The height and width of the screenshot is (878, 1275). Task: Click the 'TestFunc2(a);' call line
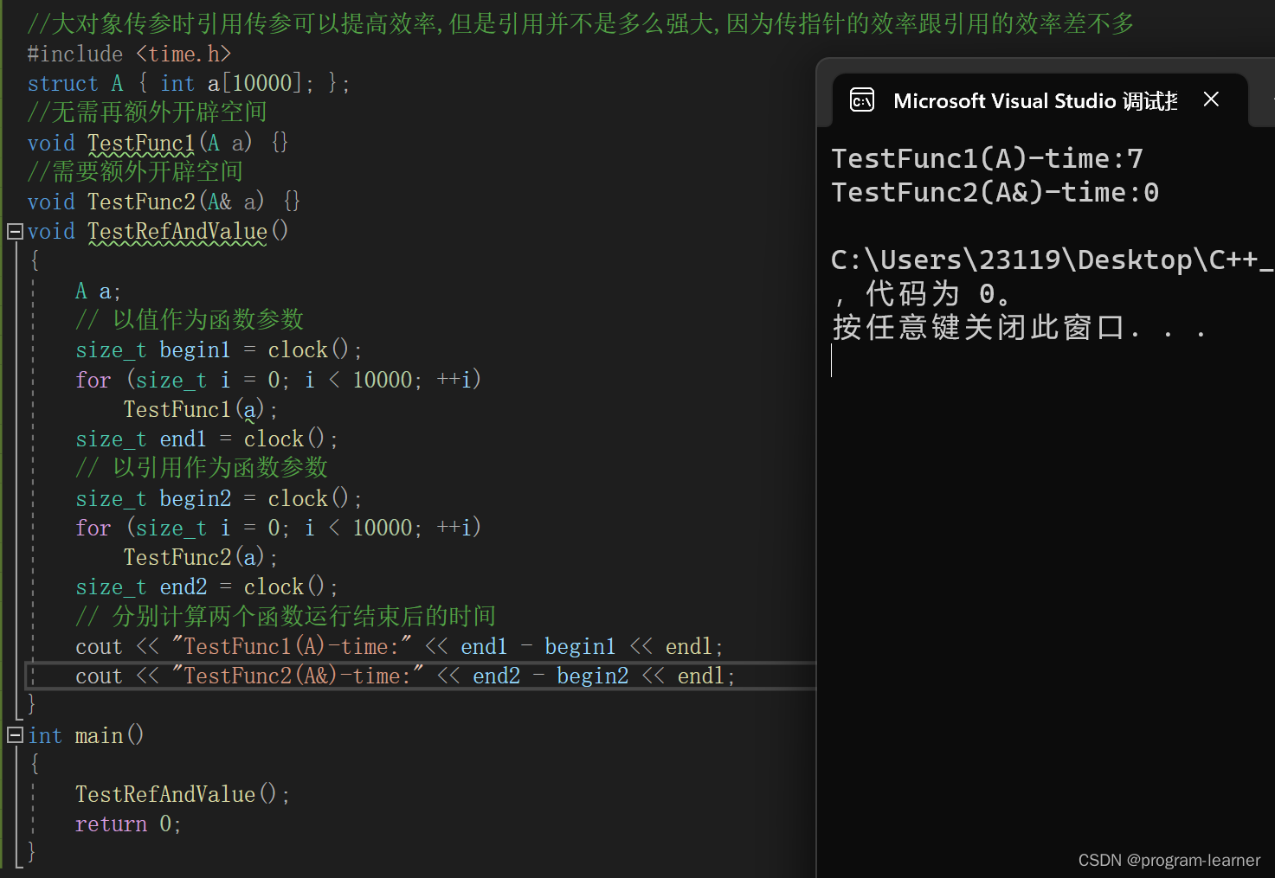pyautogui.click(x=200, y=557)
